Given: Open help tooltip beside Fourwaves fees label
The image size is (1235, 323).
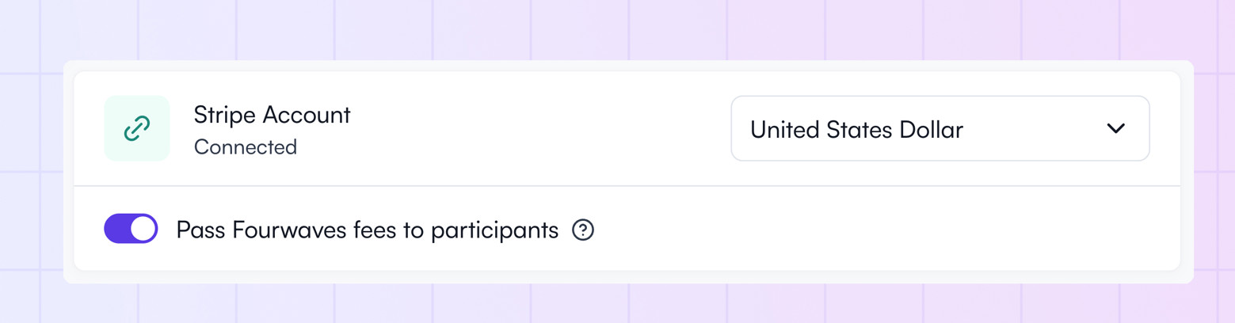Looking at the screenshot, I should coord(583,230).
